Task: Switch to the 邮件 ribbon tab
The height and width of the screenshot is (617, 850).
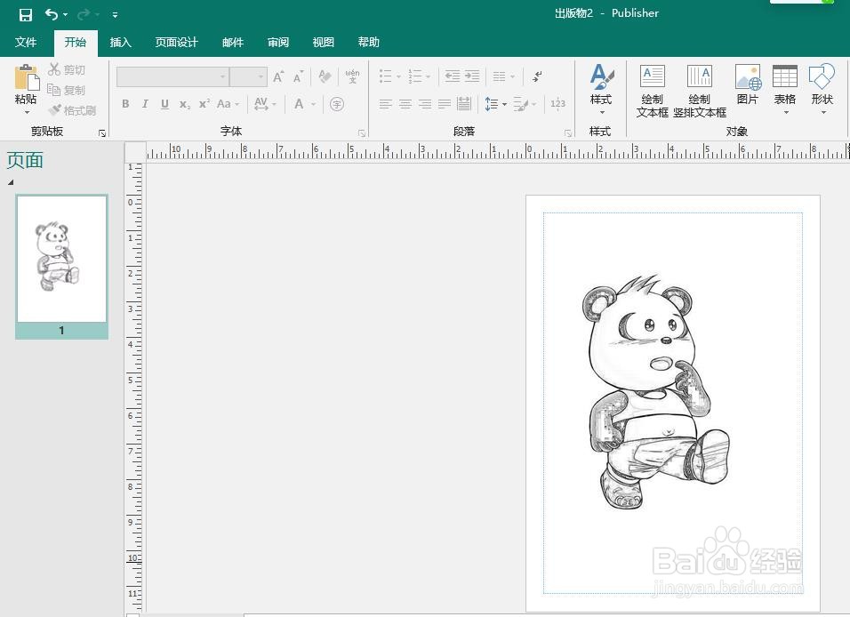Action: [x=233, y=42]
